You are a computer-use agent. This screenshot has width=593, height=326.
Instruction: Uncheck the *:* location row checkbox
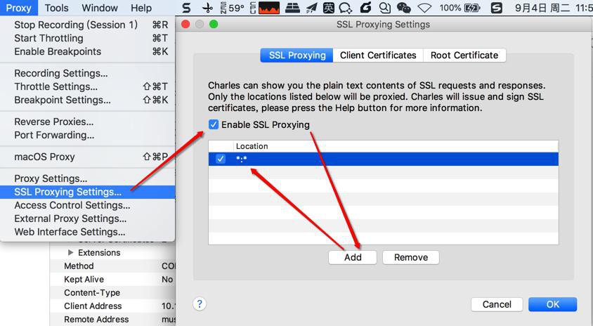pos(220,159)
